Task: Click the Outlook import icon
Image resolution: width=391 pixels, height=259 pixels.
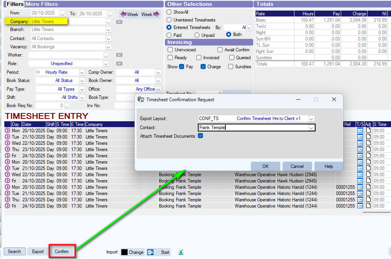Action: click(150, 252)
